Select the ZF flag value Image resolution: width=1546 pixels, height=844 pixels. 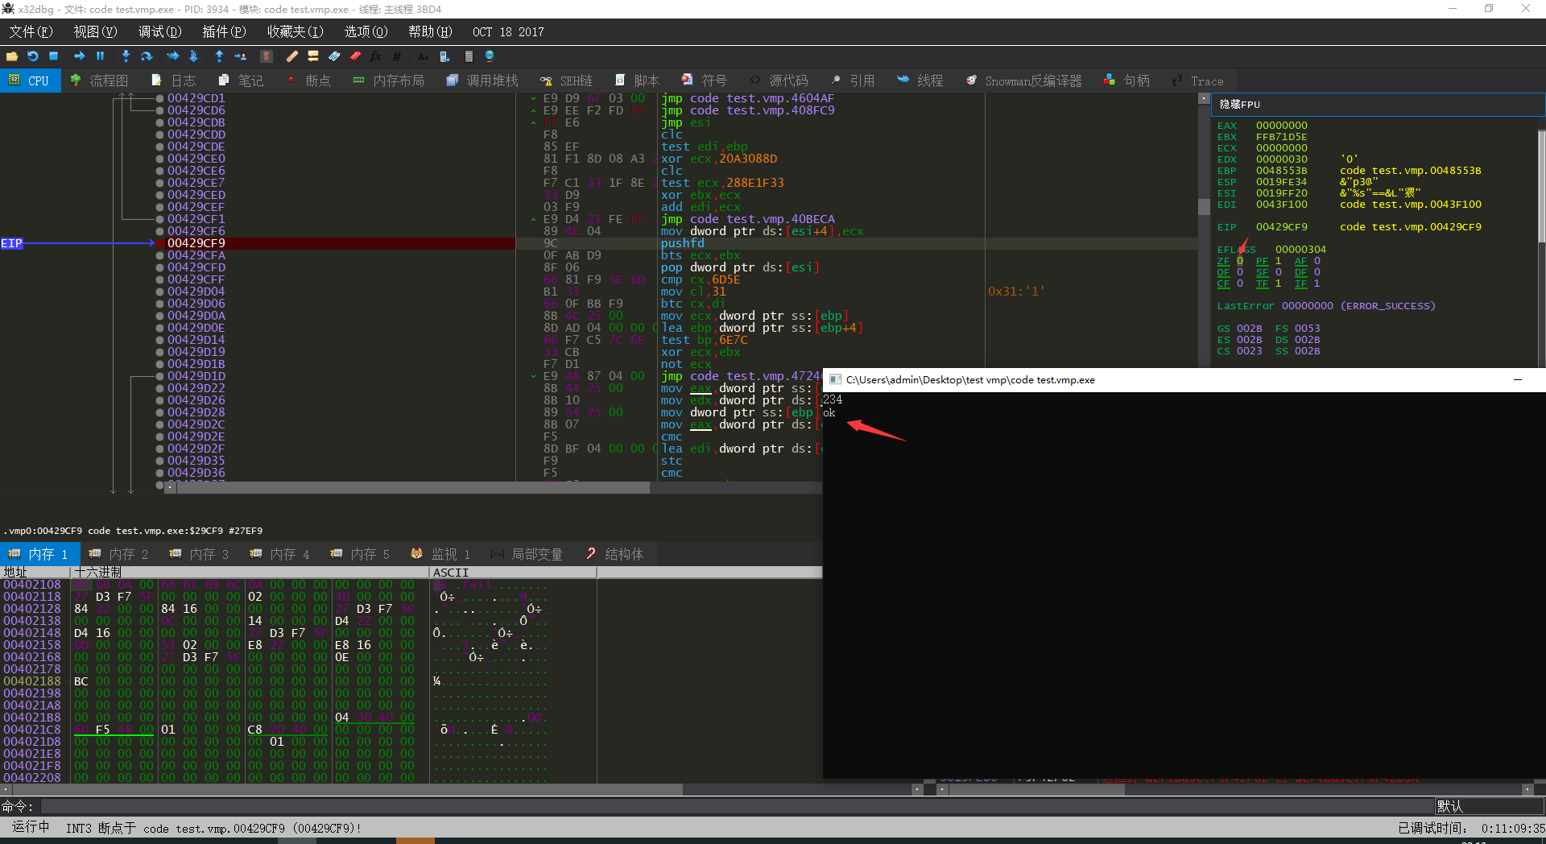1240,261
